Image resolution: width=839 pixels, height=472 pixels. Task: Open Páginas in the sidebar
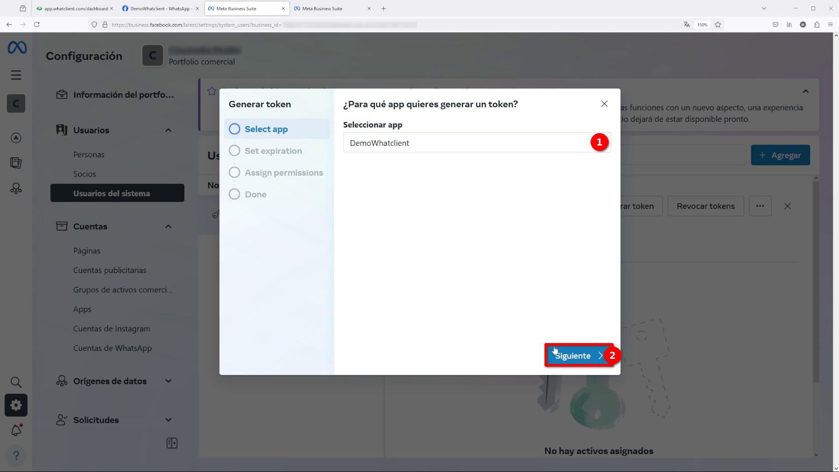(87, 251)
